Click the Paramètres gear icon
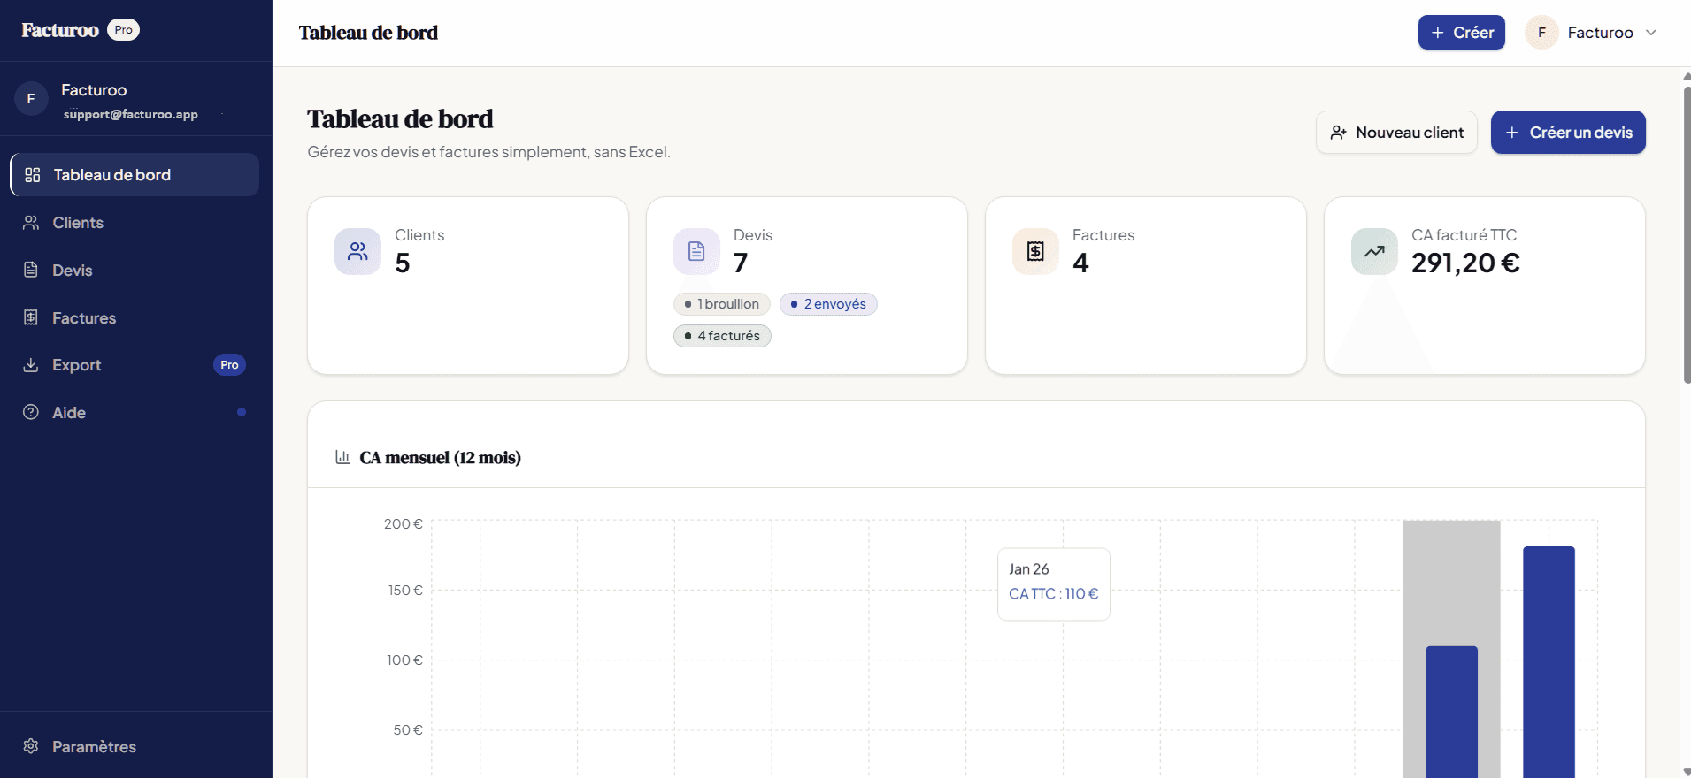The image size is (1691, 778). pos(31,746)
